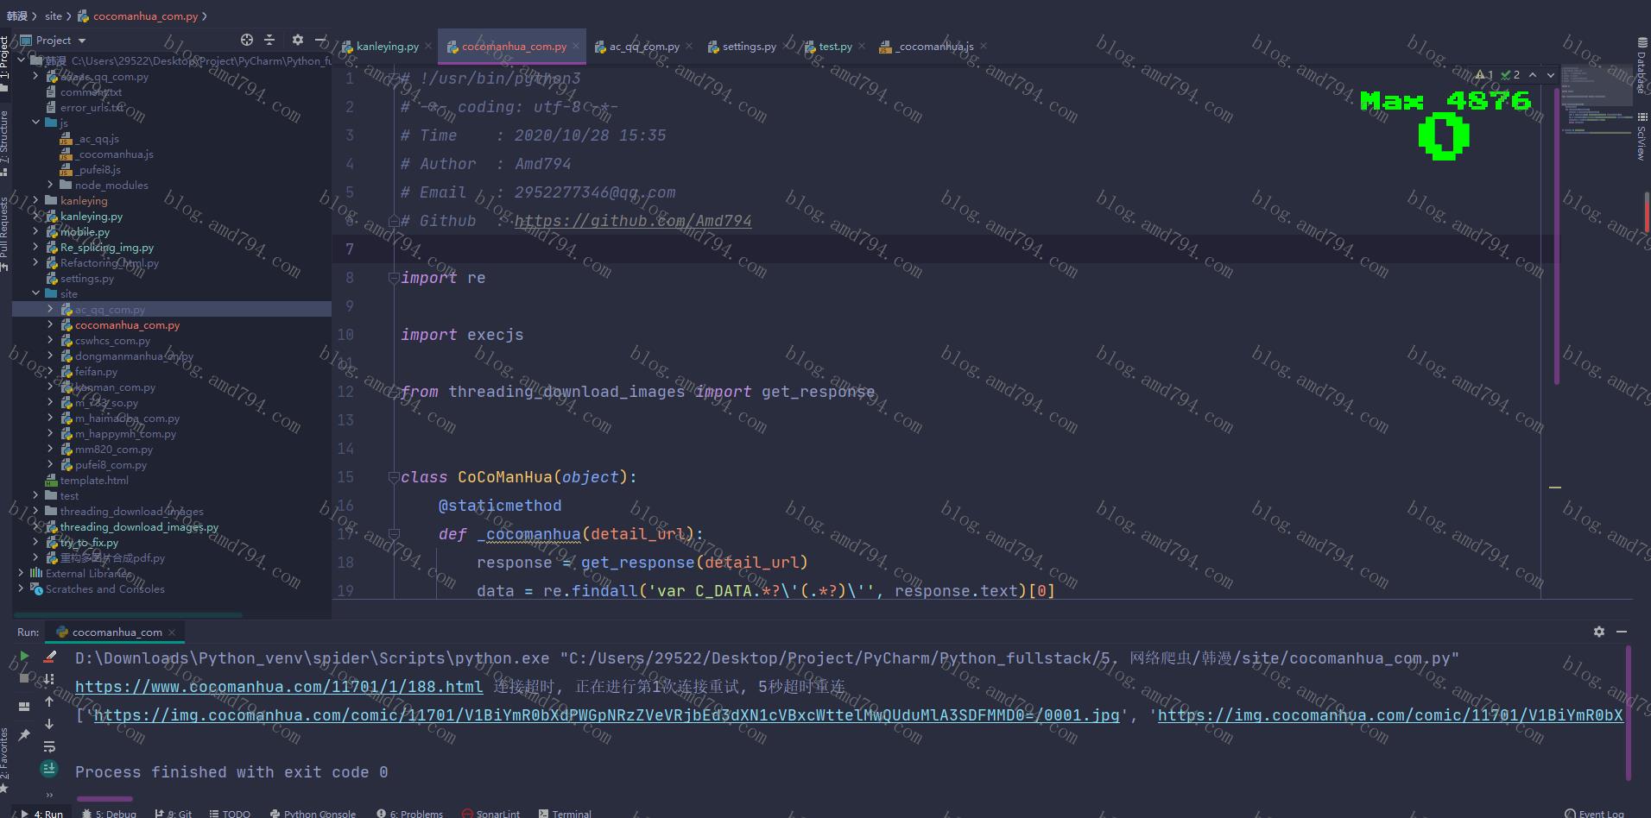
Task: Collapse the site folder
Action: point(35,293)
